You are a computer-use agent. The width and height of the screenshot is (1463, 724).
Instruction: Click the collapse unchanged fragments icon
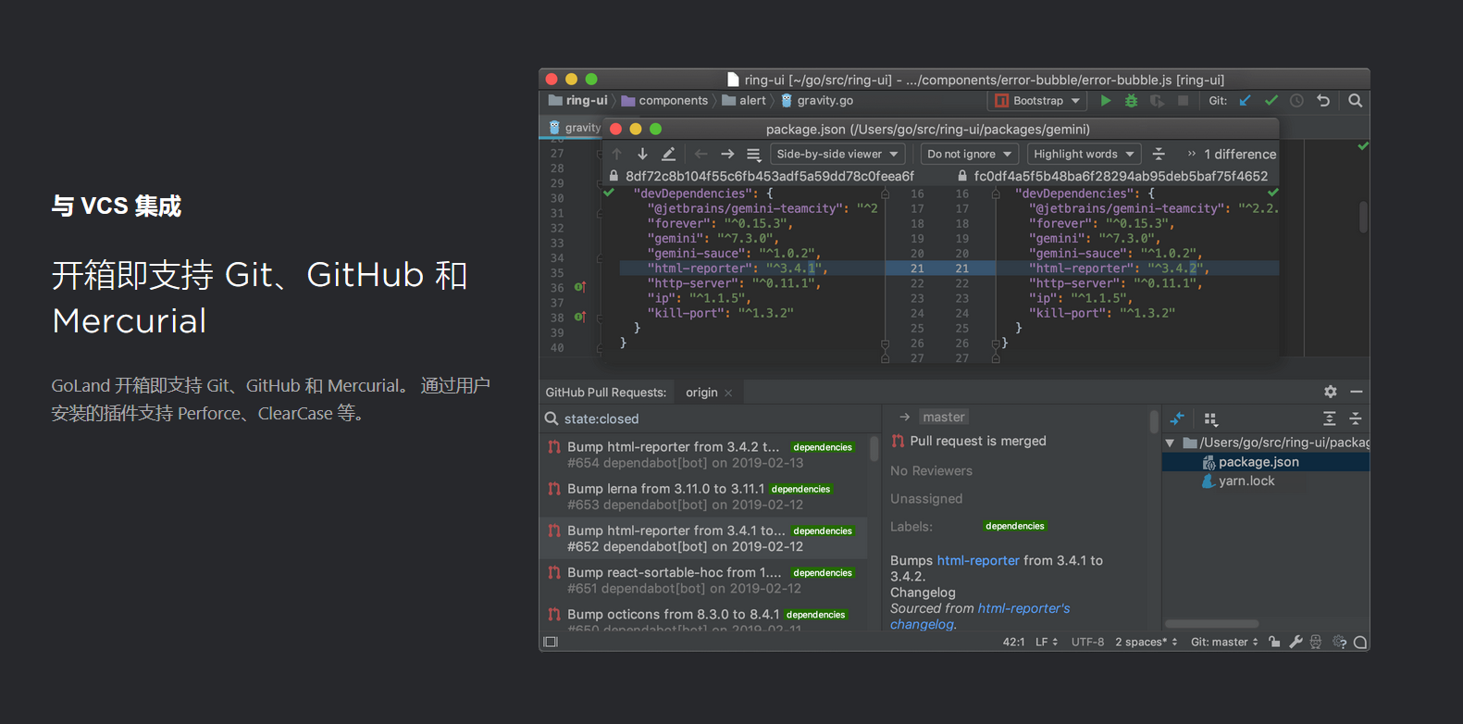[x=1159, y=154]
